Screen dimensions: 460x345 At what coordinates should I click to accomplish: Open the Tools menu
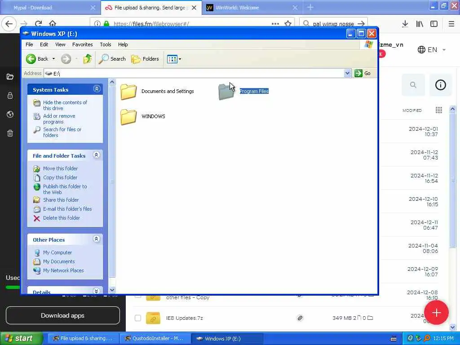coord(105,44)
